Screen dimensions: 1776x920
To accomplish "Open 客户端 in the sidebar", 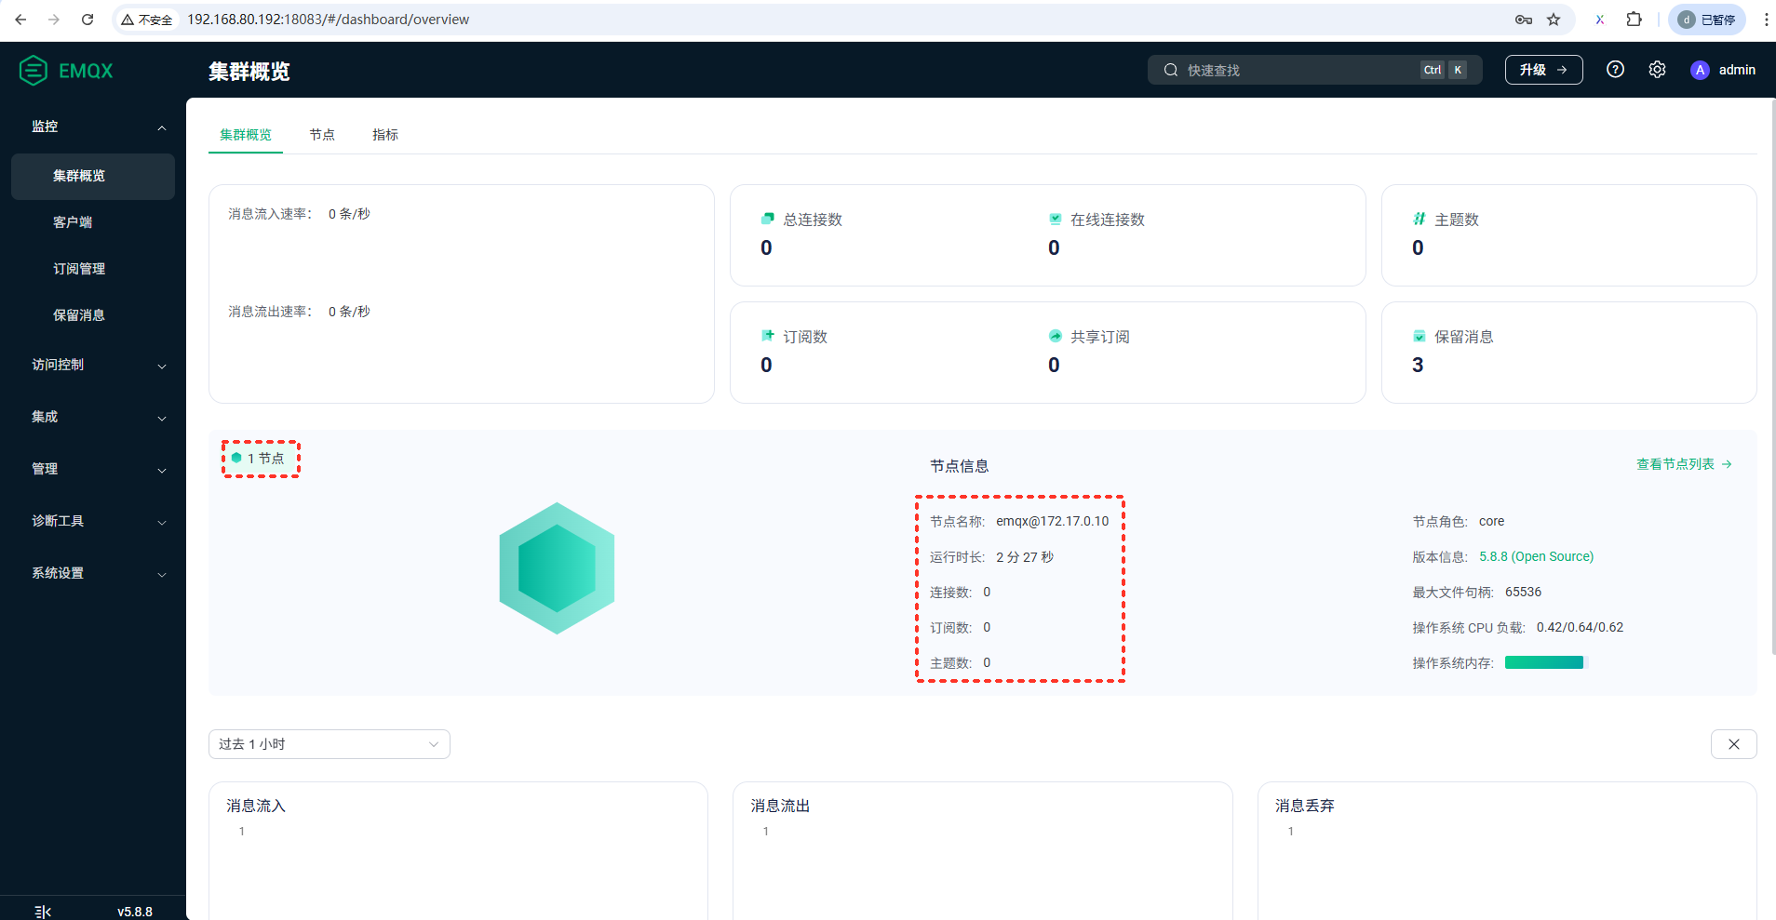I will (x=73, y=222).
